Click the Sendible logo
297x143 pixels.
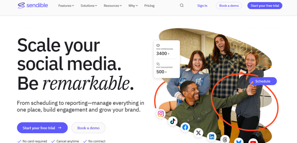point(33,6)
